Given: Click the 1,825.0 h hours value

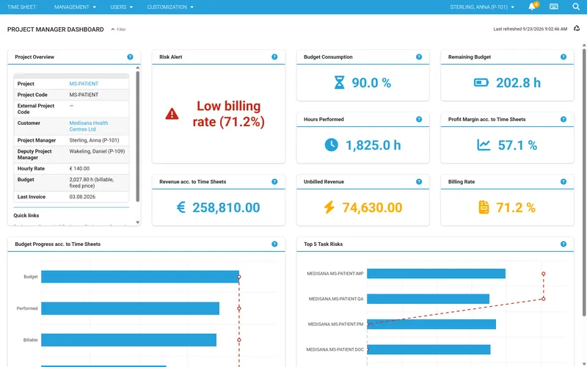Looking at the screenshot, I should pyautogui.click(x=373, y=145).
